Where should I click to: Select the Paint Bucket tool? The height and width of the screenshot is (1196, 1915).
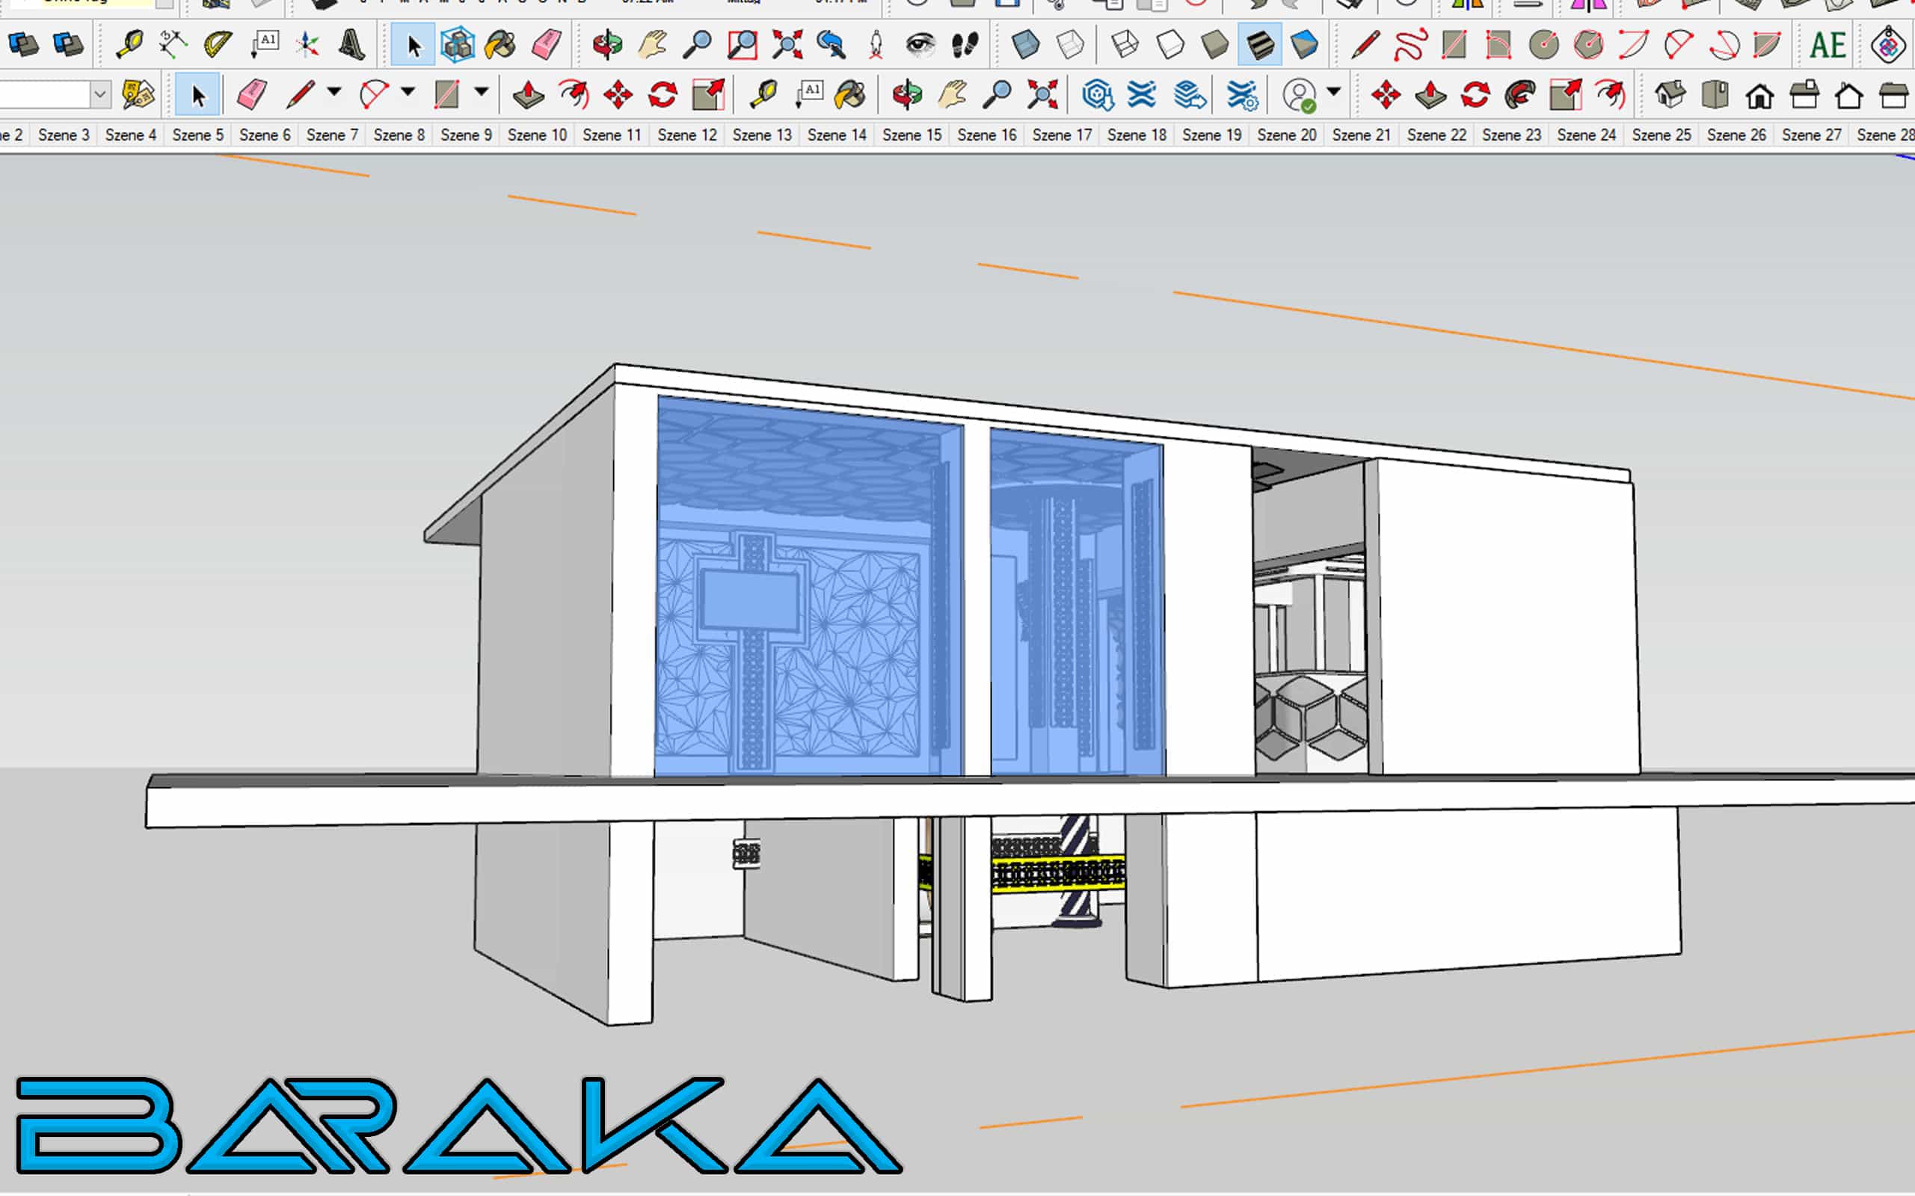click(500, 44)
